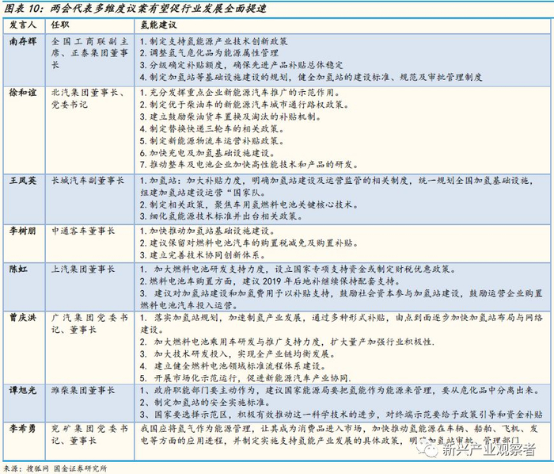Click the table title '图表 10'
554x474 pixels.
[x=23, y=8]
